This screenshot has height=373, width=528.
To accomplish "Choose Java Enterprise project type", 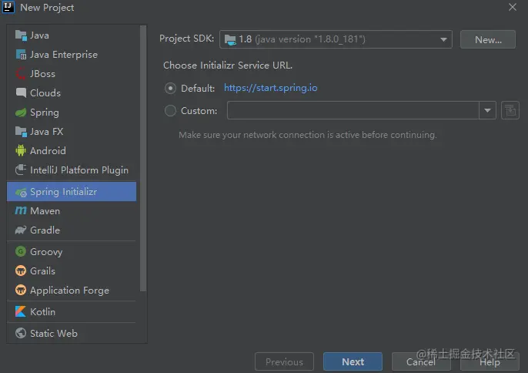I will [x=72, y=55].
